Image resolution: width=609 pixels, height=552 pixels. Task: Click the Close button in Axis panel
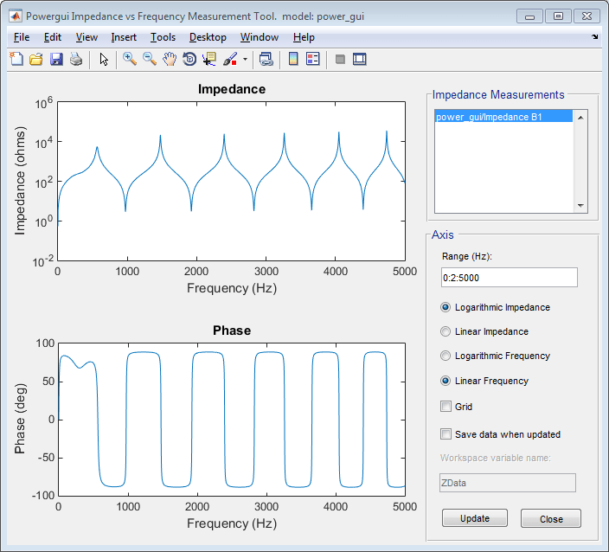pos(550,519)
